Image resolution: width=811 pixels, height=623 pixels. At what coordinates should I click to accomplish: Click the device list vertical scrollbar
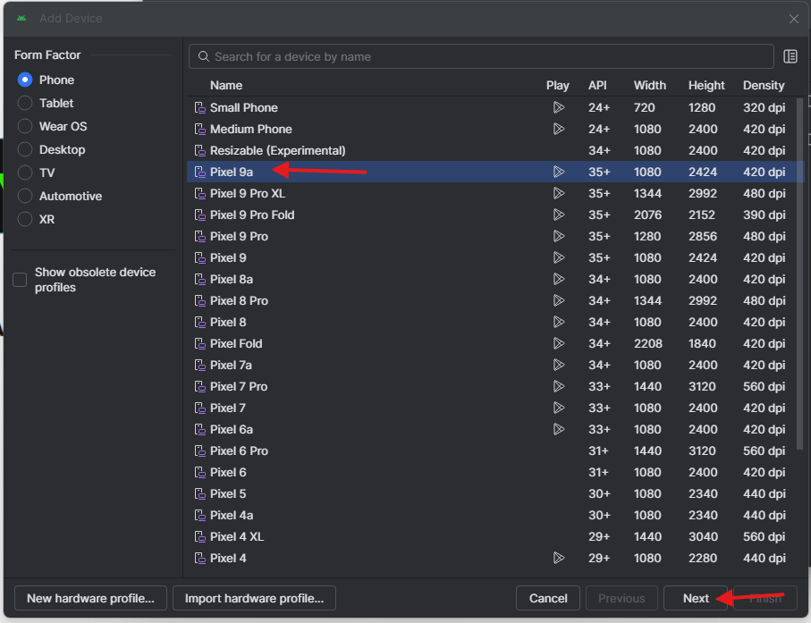(x=798, y=268)
